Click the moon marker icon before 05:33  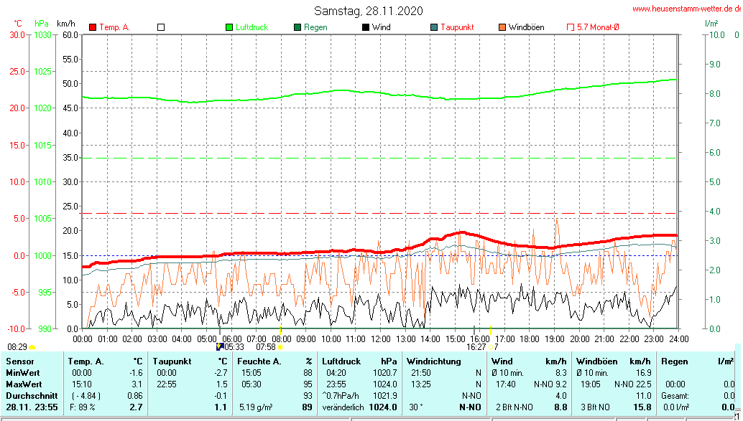(x=220, y=346)
